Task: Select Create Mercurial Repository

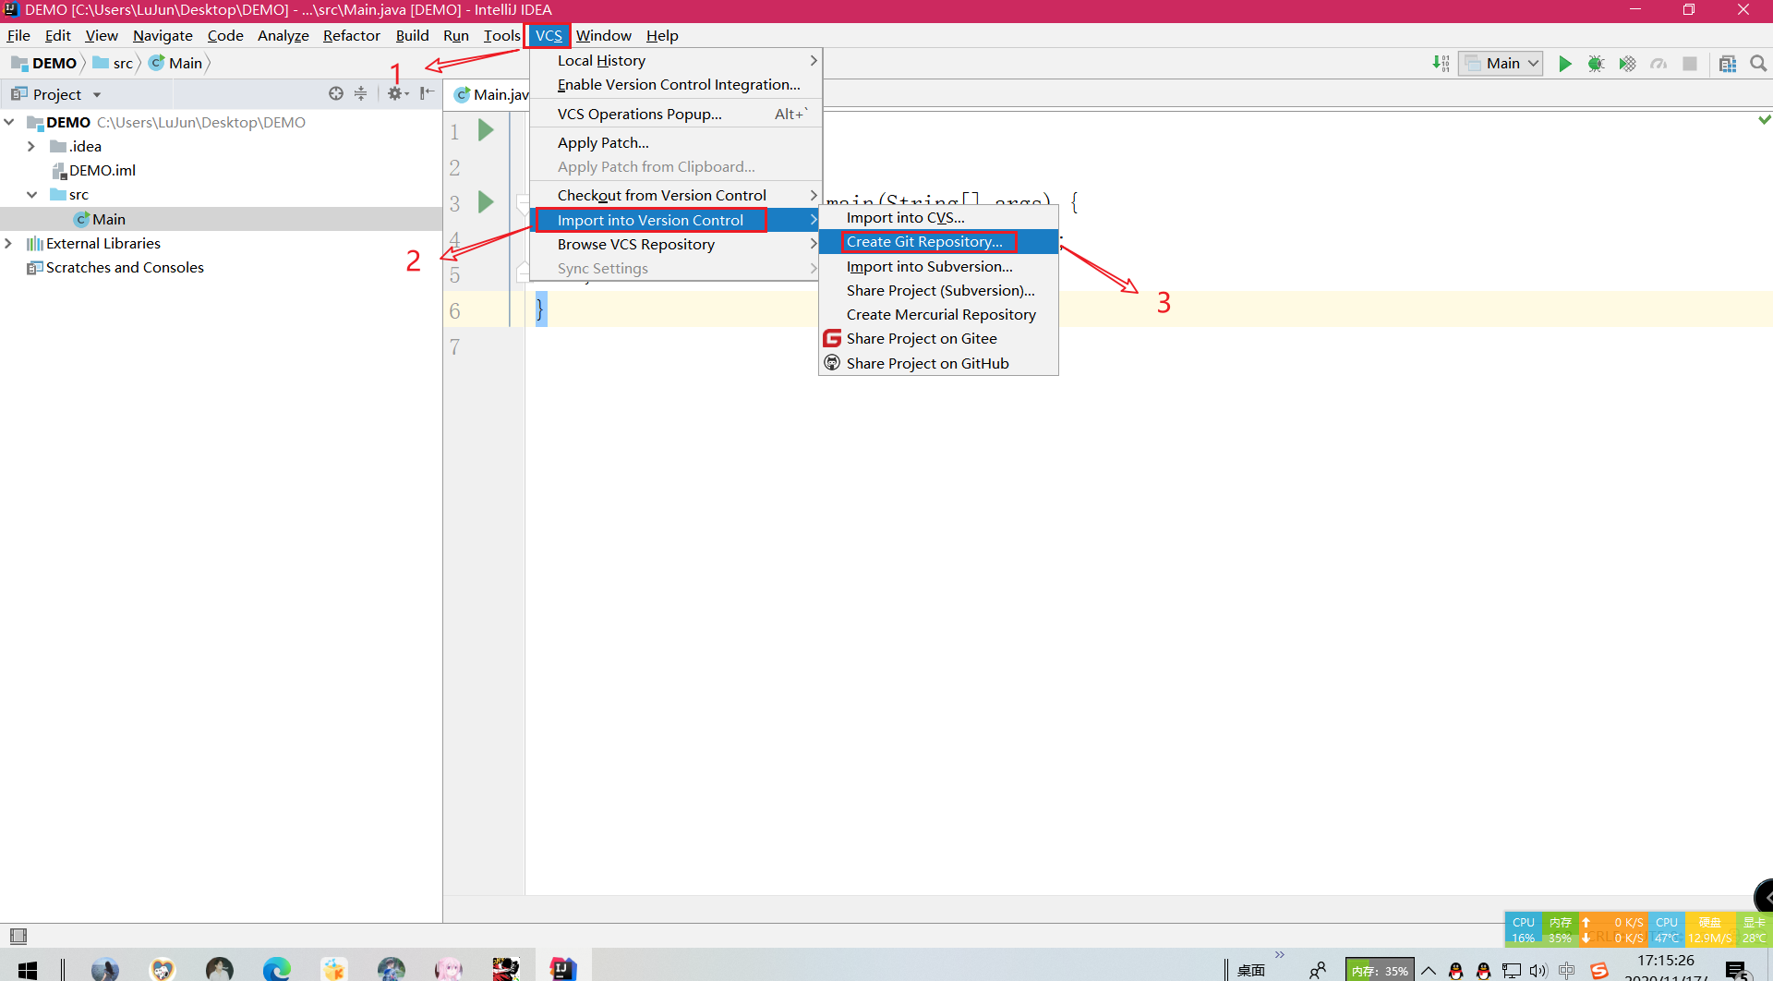Action: [938, 314]
